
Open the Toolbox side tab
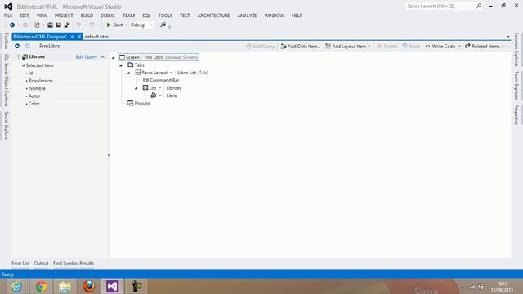point(6,41)
